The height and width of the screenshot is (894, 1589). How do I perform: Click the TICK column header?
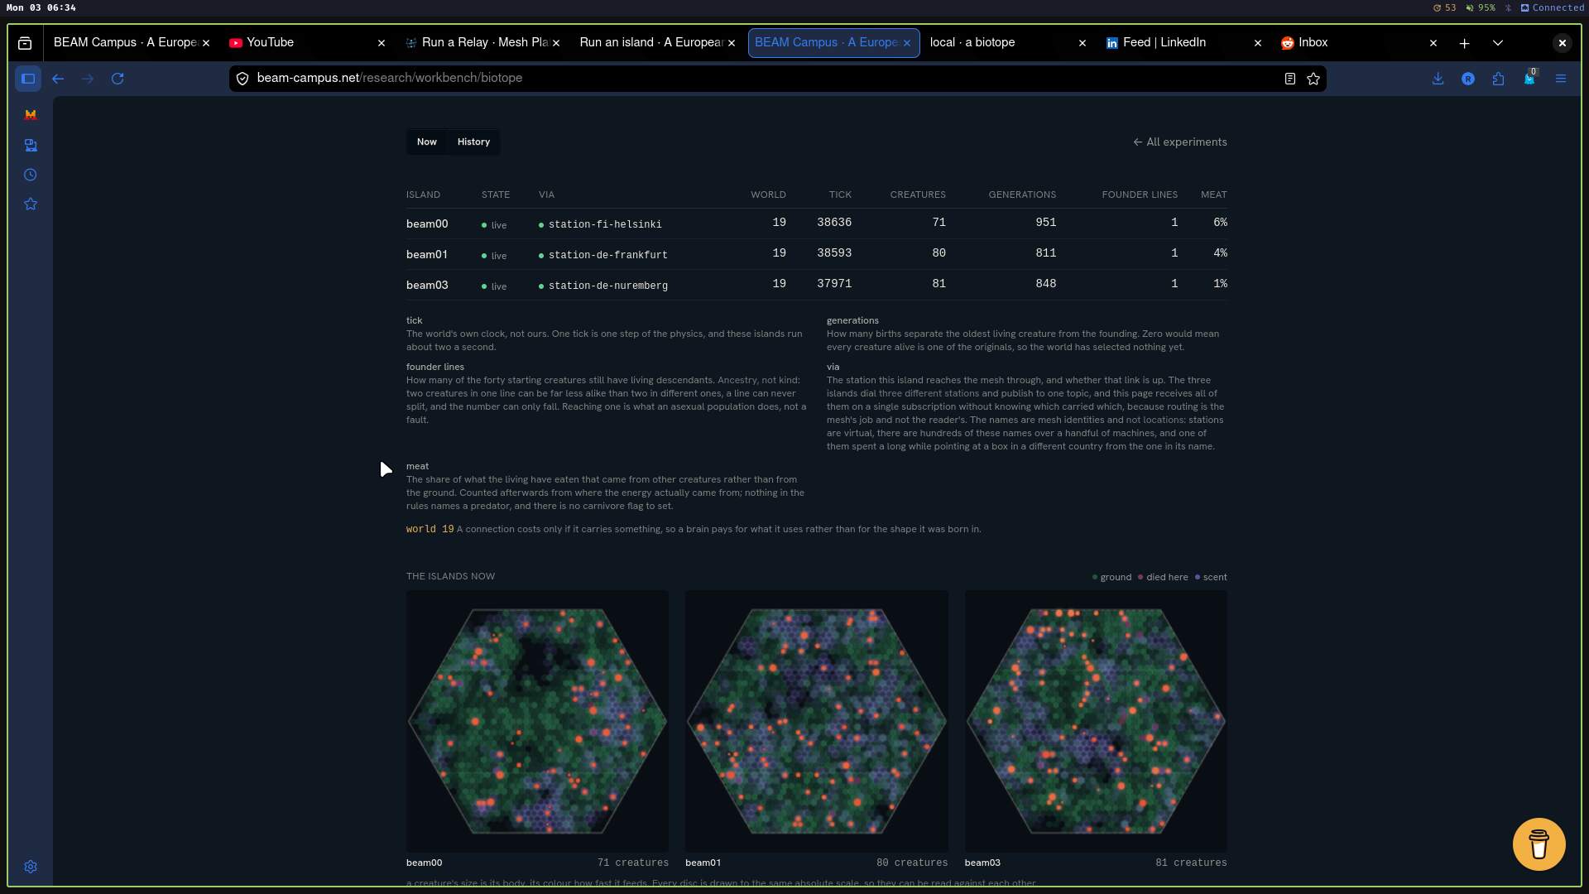coord(840,195)
